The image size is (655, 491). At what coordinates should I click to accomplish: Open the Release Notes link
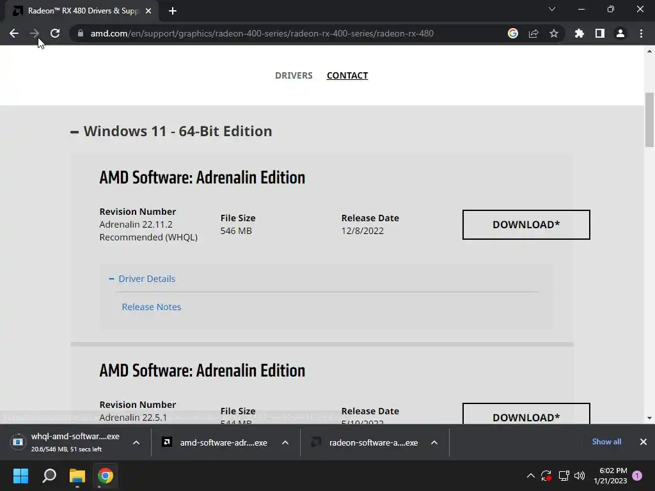(x=151, y=307)
